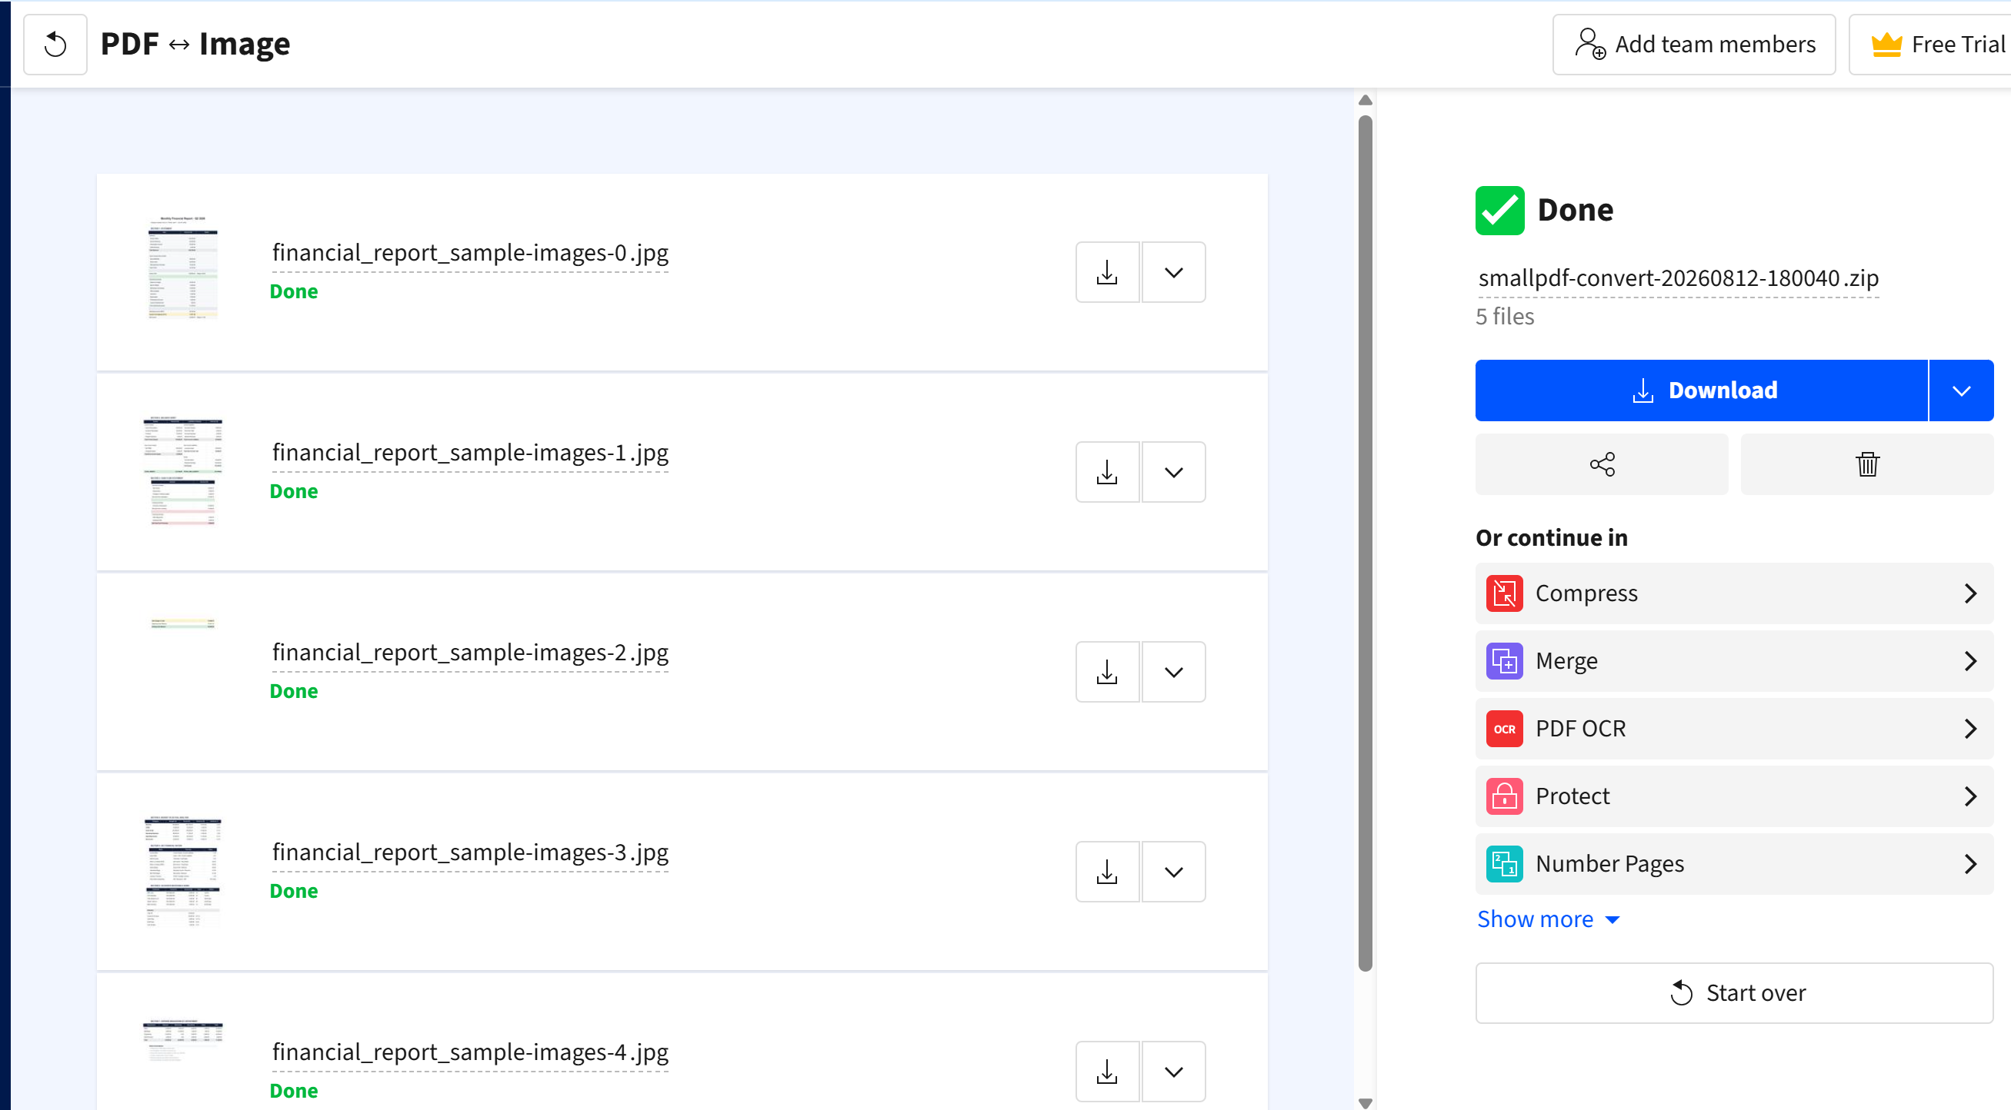Click the back/undo arrow icon beside PDF ↔ Image
This screenshot has height=1110, width=2011.
point(55,45)
